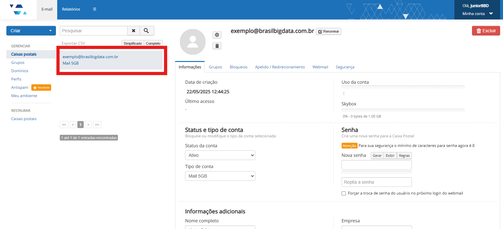Open the Status da conta dropdown
The height and width of the screenshot is (229, 503).
click(220, 155)
